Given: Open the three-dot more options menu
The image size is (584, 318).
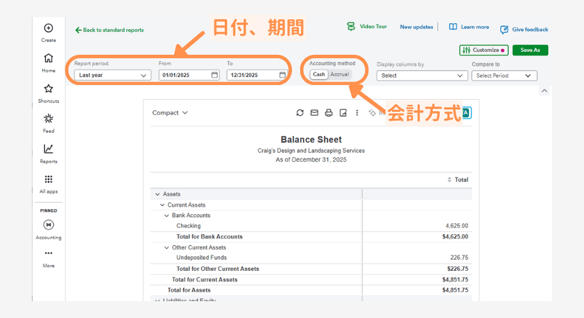Looking at the screenshot, I should (x=357, y=113).
